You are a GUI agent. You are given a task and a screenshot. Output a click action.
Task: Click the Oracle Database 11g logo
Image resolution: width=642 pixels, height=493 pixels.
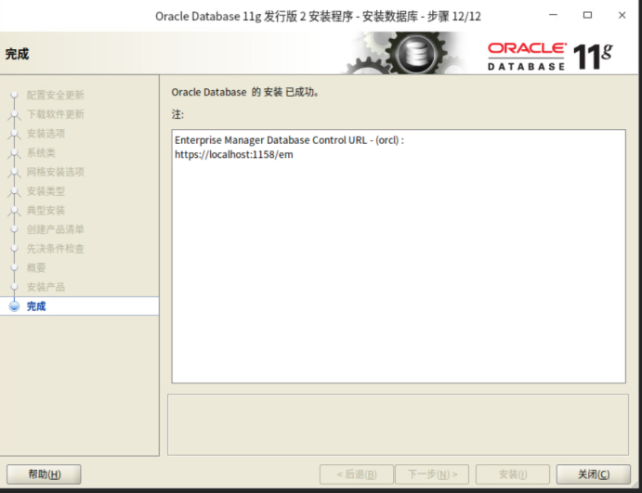coord(550,56)
